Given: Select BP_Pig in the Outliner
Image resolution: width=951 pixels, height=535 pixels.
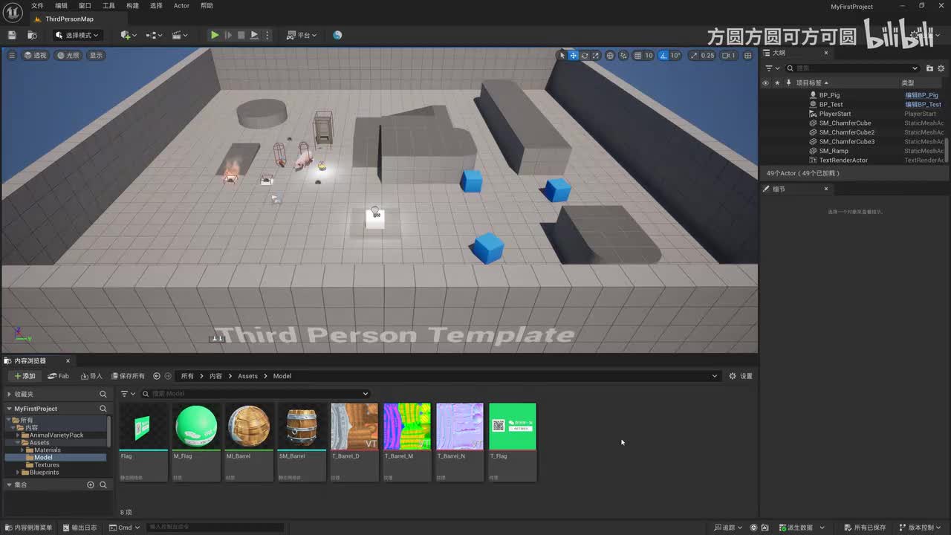Looking at the screenshot, I should point(829,95).
